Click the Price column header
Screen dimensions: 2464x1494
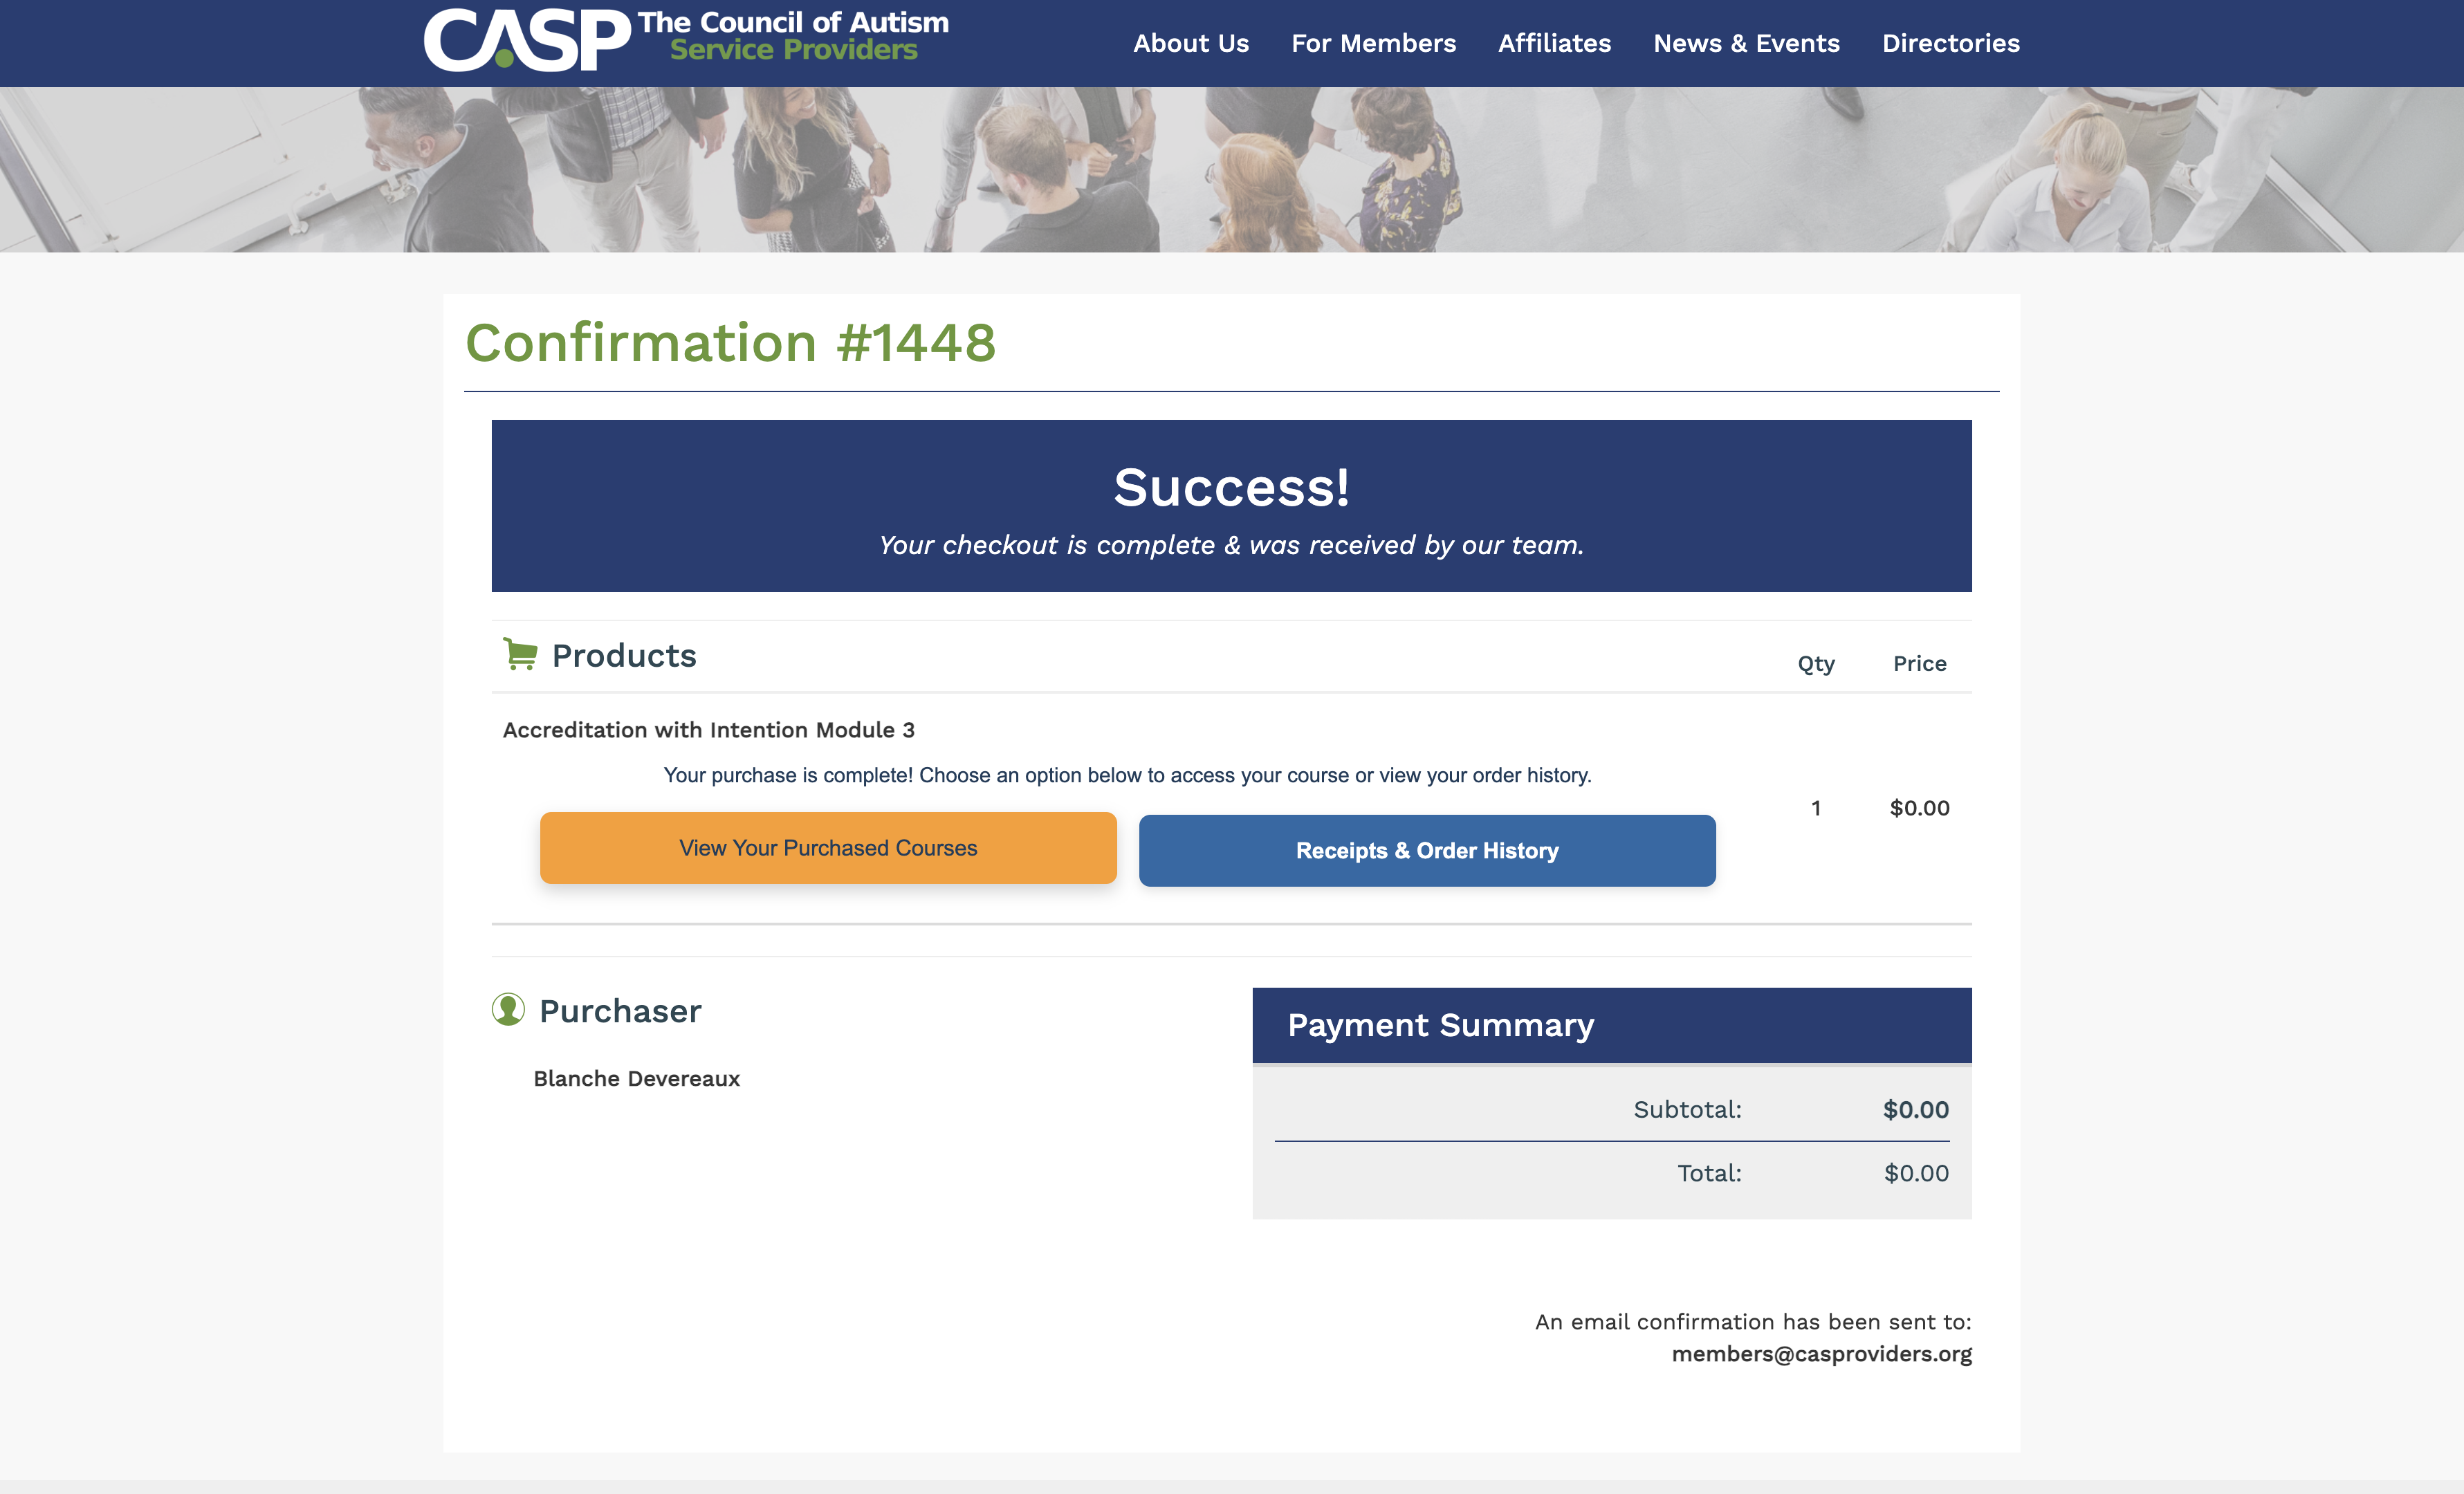[1919, 663]
